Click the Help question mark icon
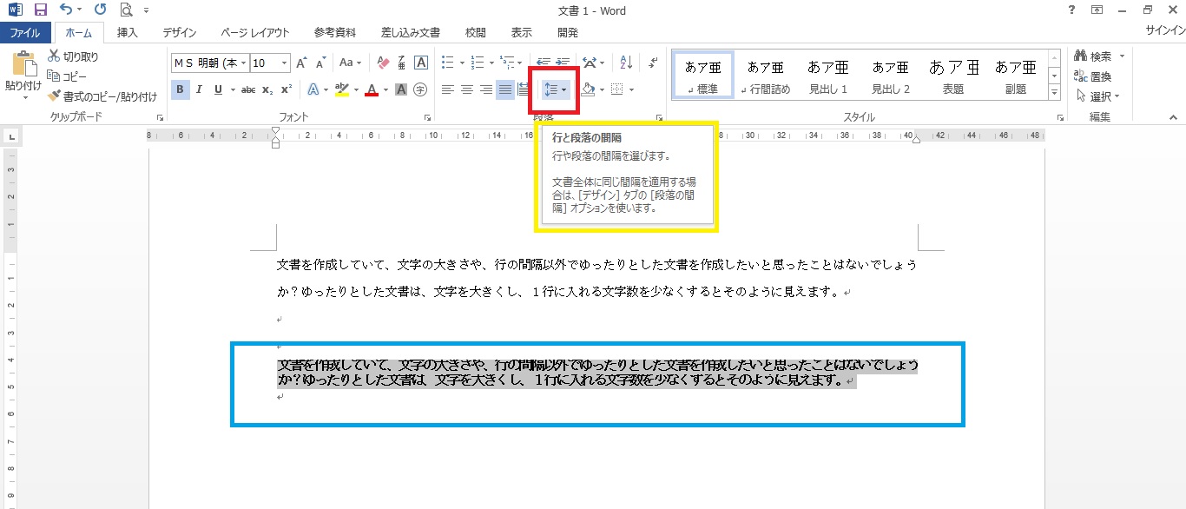Viewport: 1186px width, 509px height. click(1072, 10)
